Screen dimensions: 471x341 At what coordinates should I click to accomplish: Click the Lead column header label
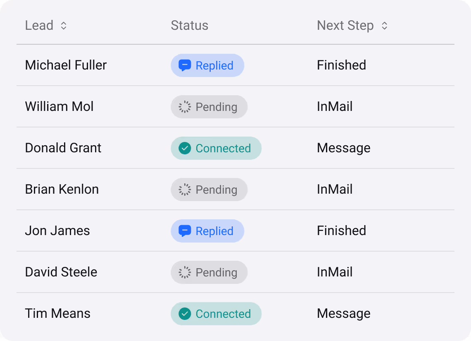(x=39, y=26)
